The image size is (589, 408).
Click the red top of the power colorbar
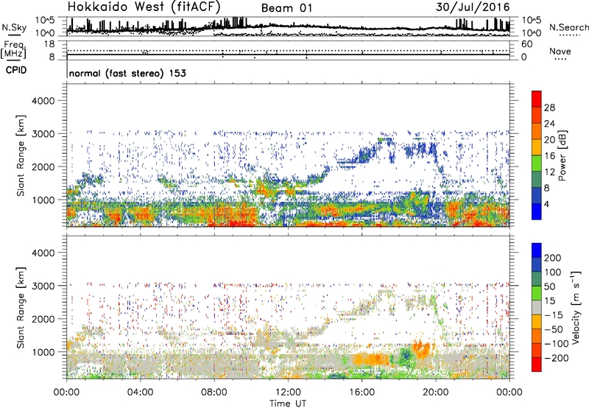[537, 99]
